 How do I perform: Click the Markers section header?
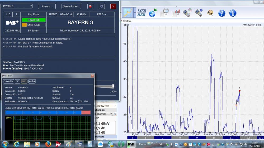pyautogui.click(x=100, y=137)
